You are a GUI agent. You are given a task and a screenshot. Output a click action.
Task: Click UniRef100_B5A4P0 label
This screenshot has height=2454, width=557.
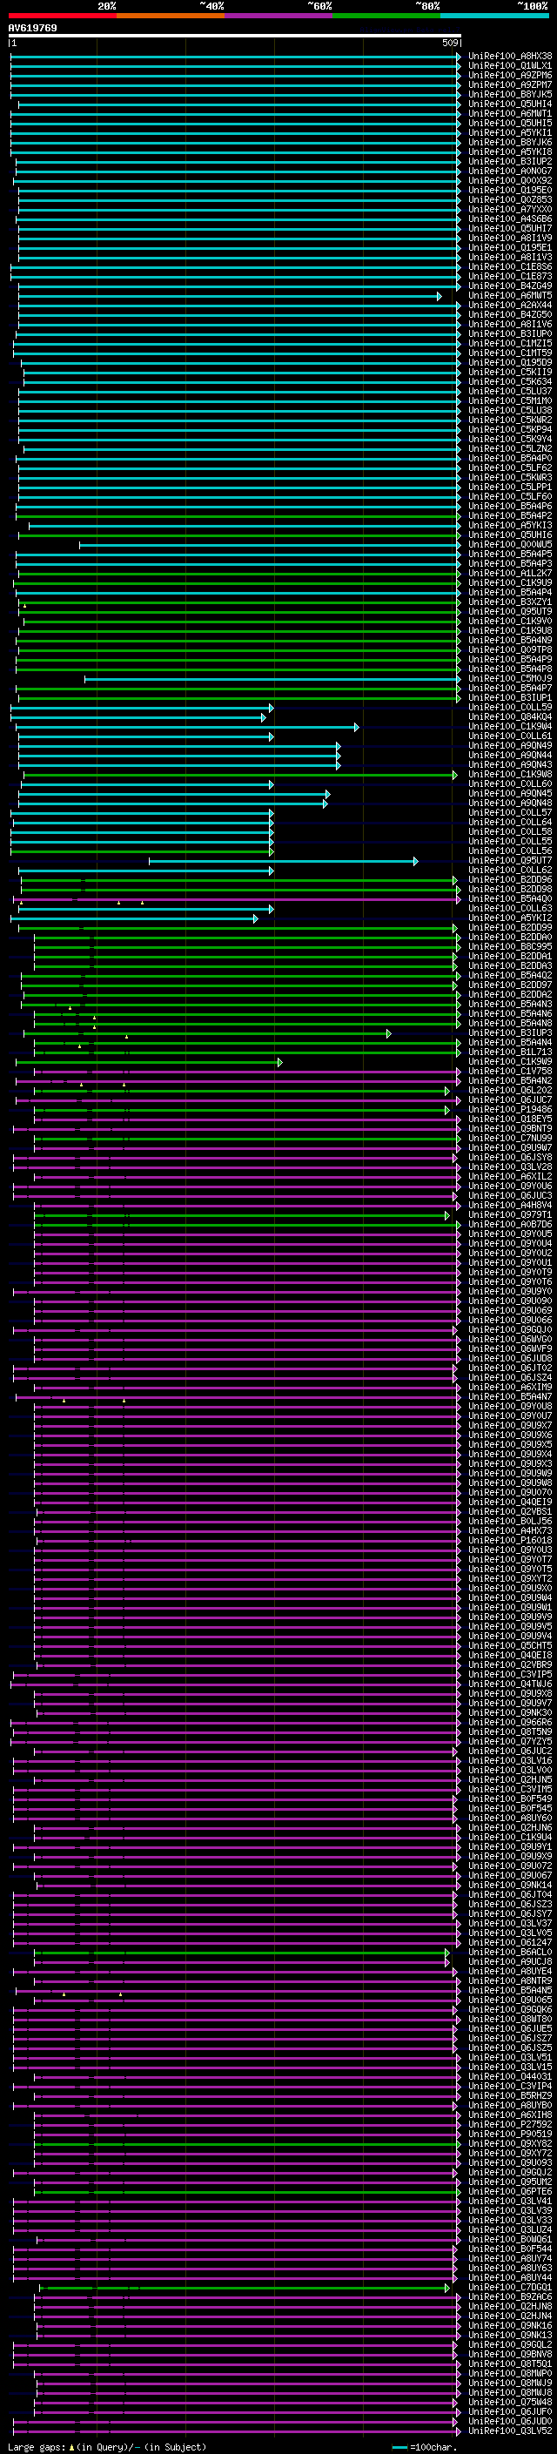click(x=510, y=458)
